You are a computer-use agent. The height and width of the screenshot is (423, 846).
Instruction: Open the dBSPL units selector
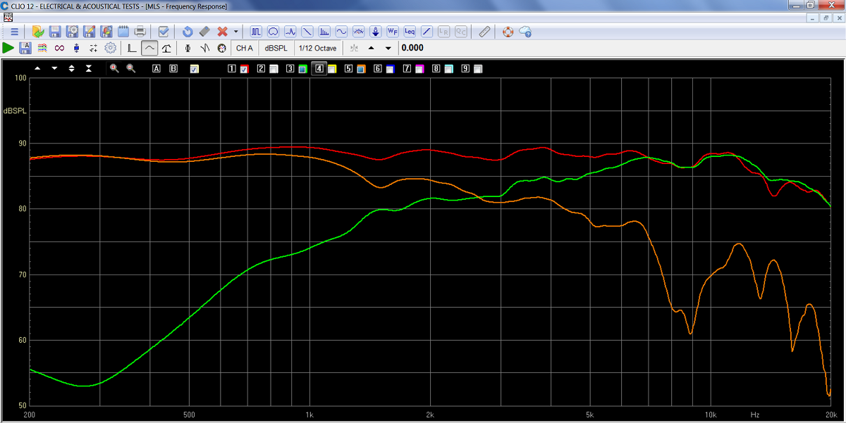point(276,48)
